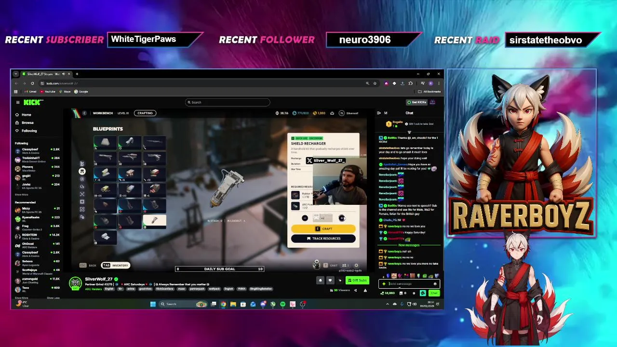Screen dimensions: 617x347
Task: Open a new browser tab
Action: tap(77, 74)
